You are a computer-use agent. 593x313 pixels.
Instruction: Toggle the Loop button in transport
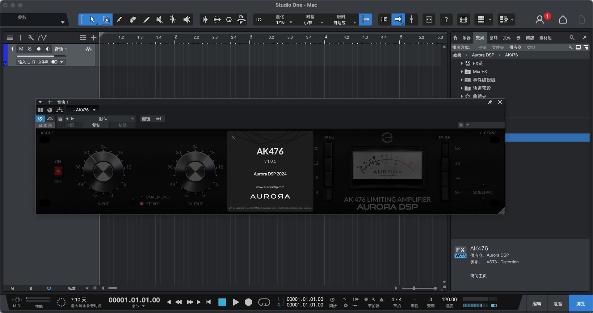264,302
